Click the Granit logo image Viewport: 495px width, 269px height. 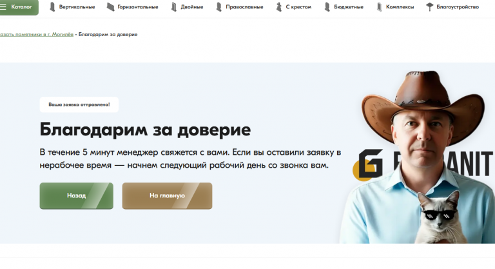pyautogui.click(x=423, y=164)
